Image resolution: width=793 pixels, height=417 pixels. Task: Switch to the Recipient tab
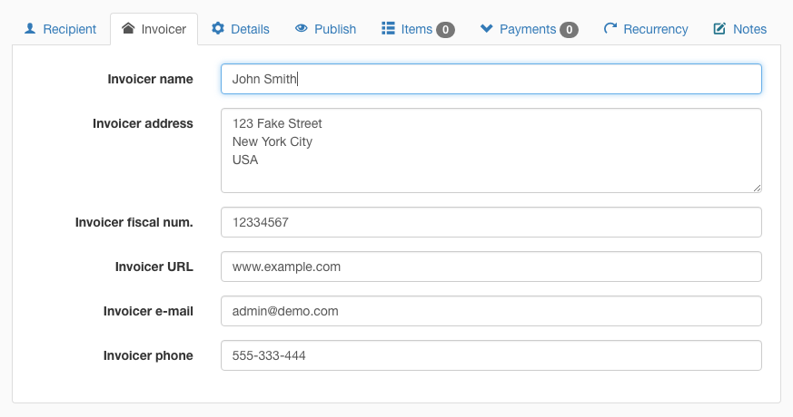pos(61,29)
